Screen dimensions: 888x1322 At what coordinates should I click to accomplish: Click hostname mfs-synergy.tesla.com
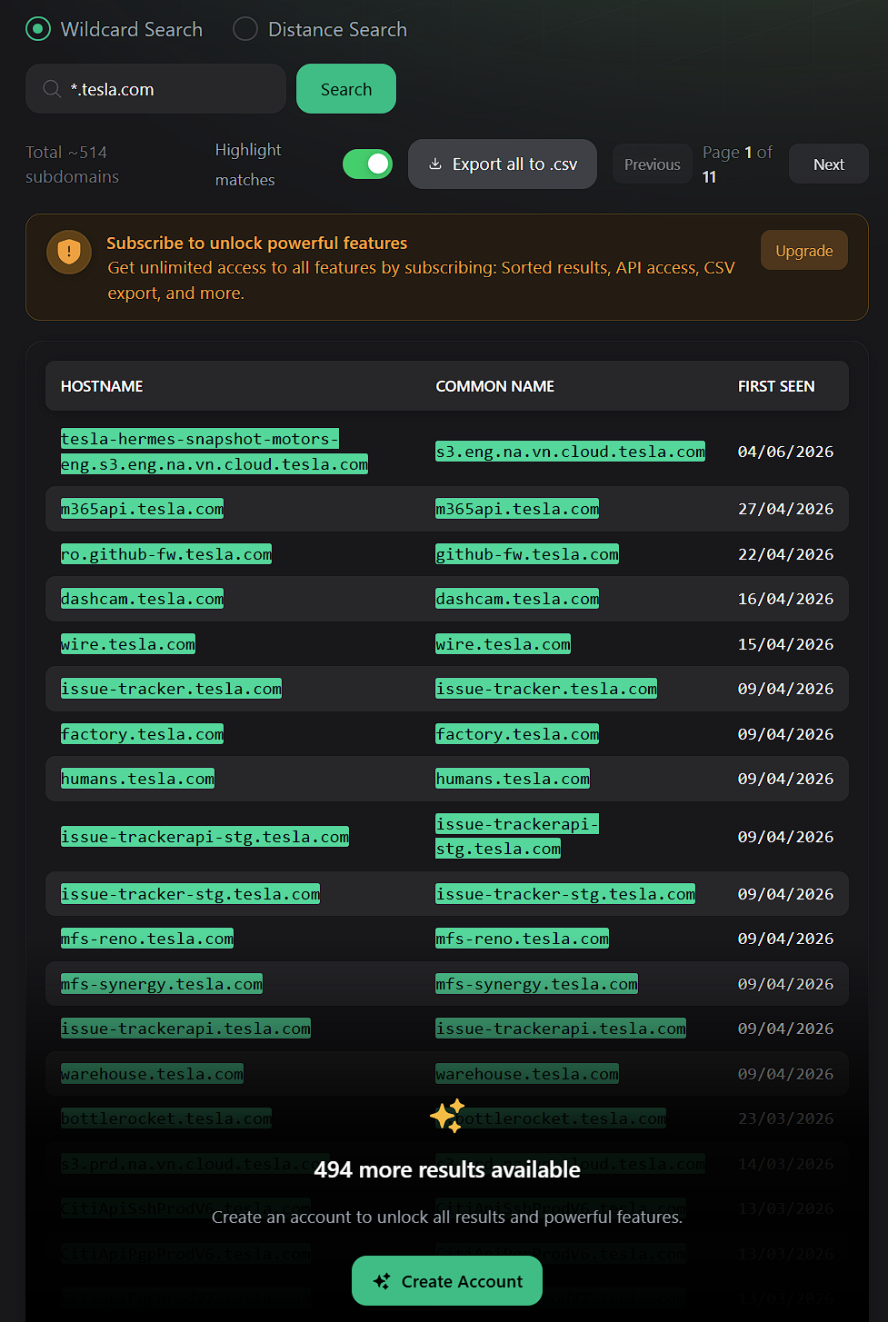point(162,984)
